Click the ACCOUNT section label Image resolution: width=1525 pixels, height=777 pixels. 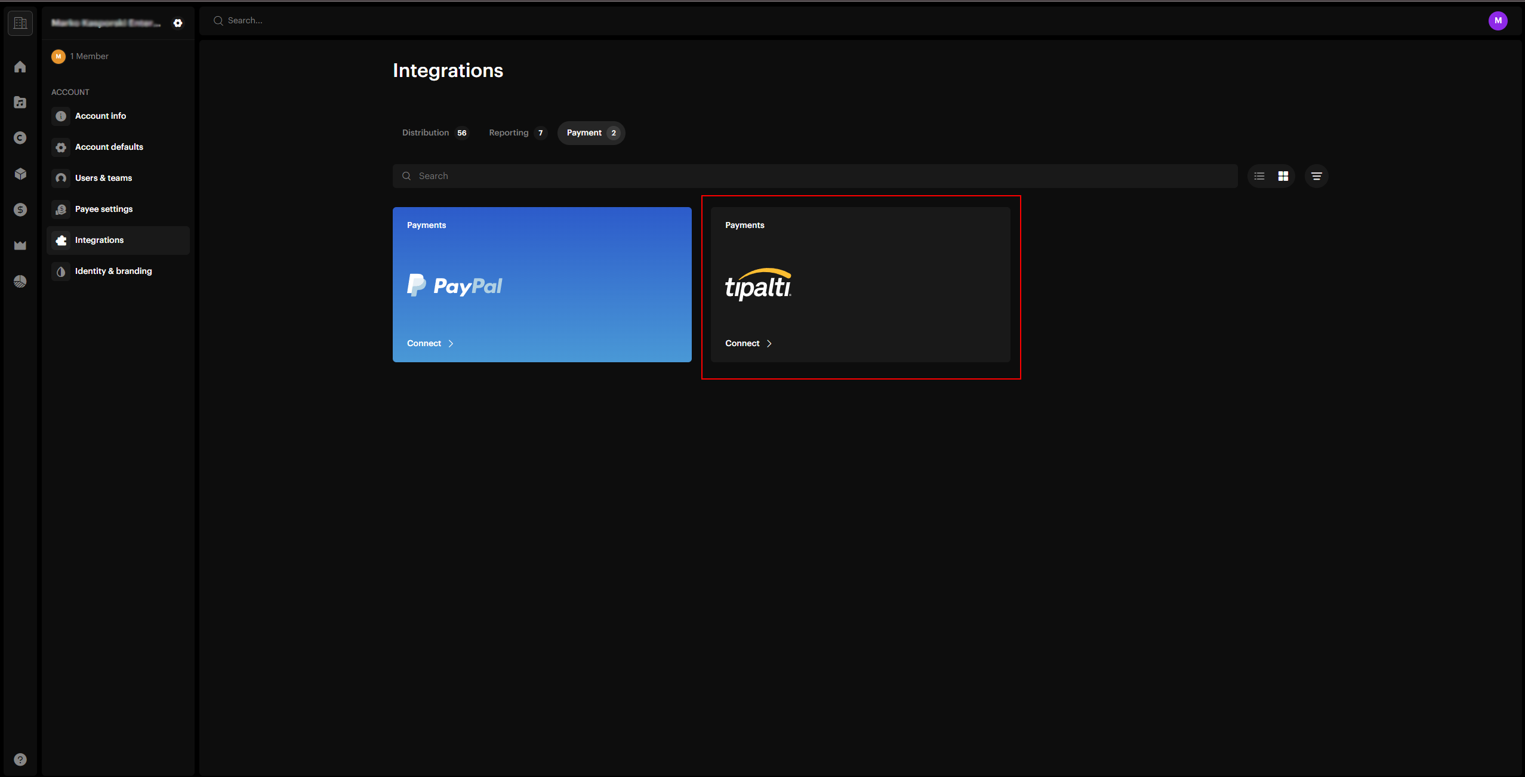point(70,92)
